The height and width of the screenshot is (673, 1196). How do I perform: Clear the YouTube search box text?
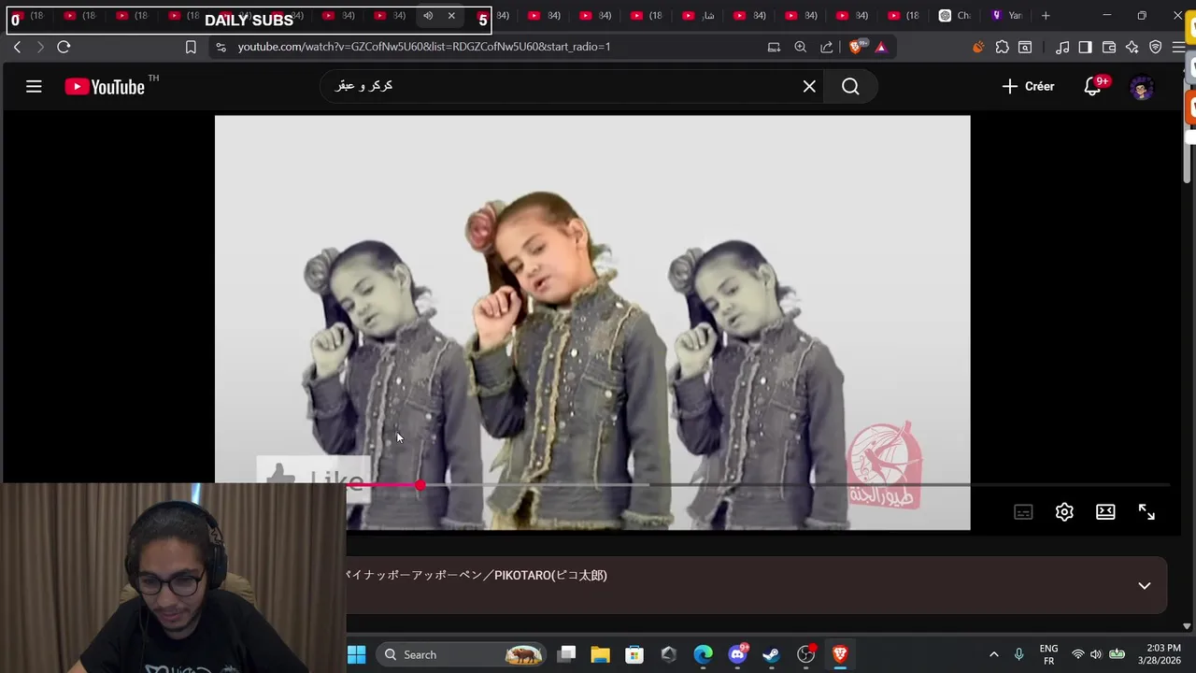coord(809,86)
